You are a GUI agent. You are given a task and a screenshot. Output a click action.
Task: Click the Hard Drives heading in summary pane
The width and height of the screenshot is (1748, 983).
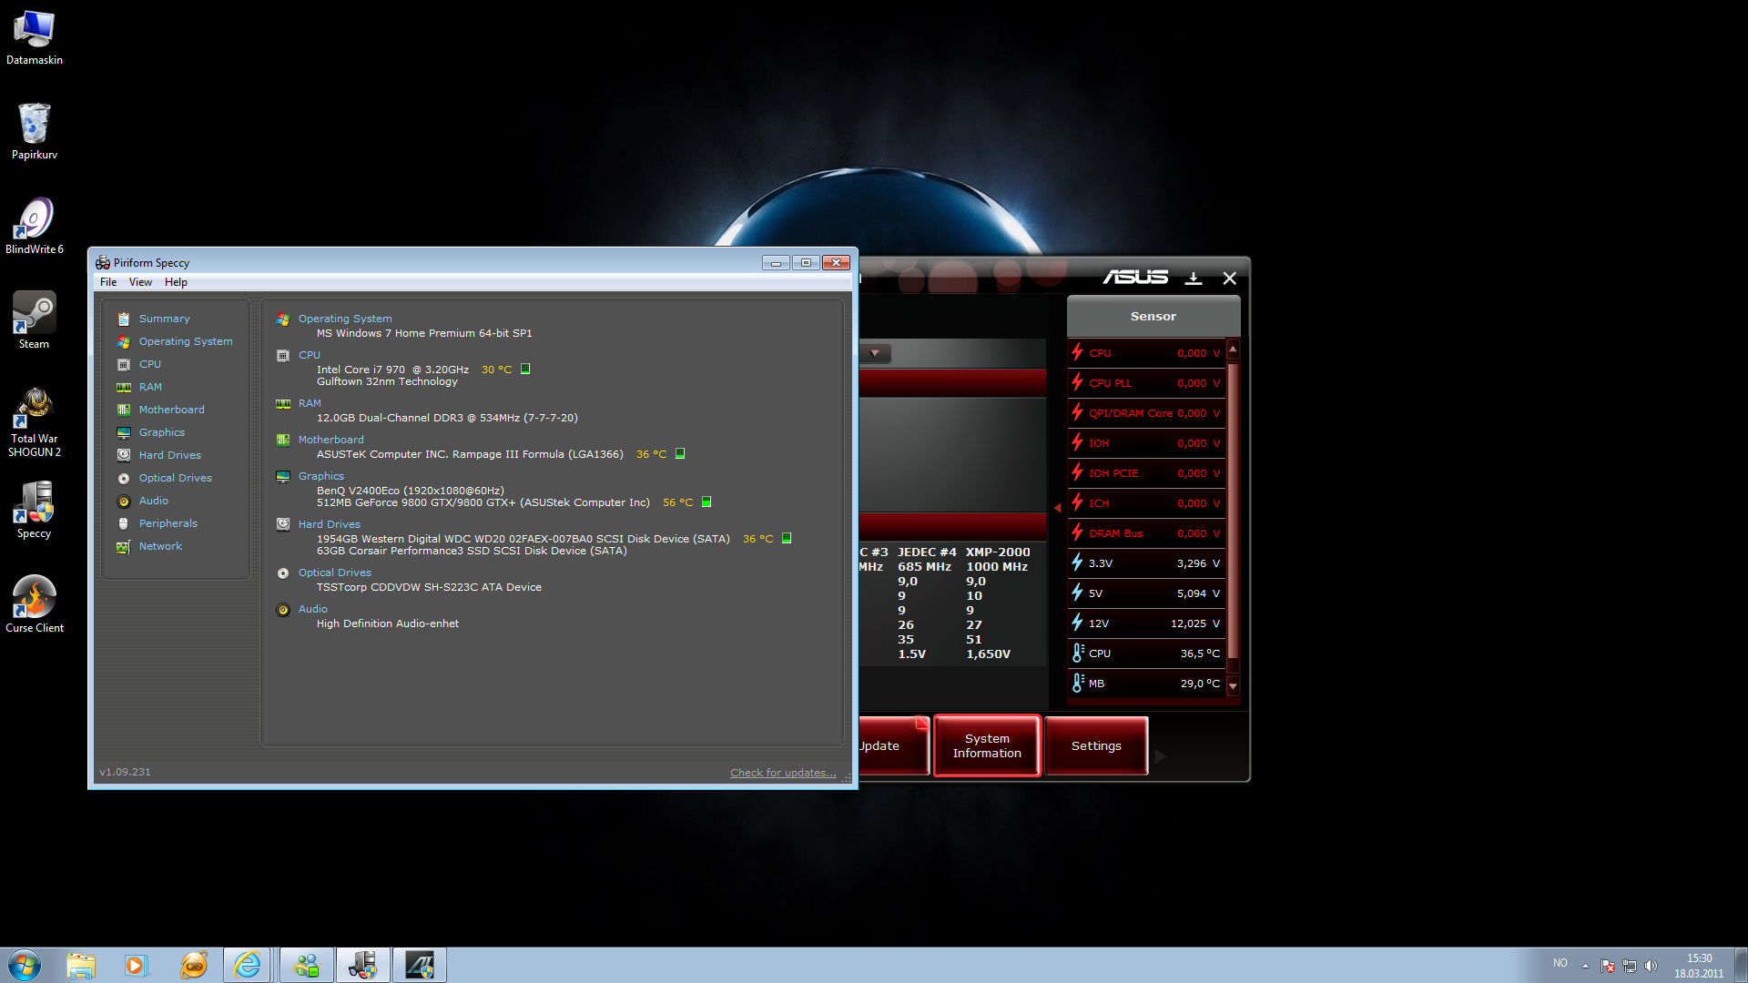pyautogui.click(x=330, y=524)
